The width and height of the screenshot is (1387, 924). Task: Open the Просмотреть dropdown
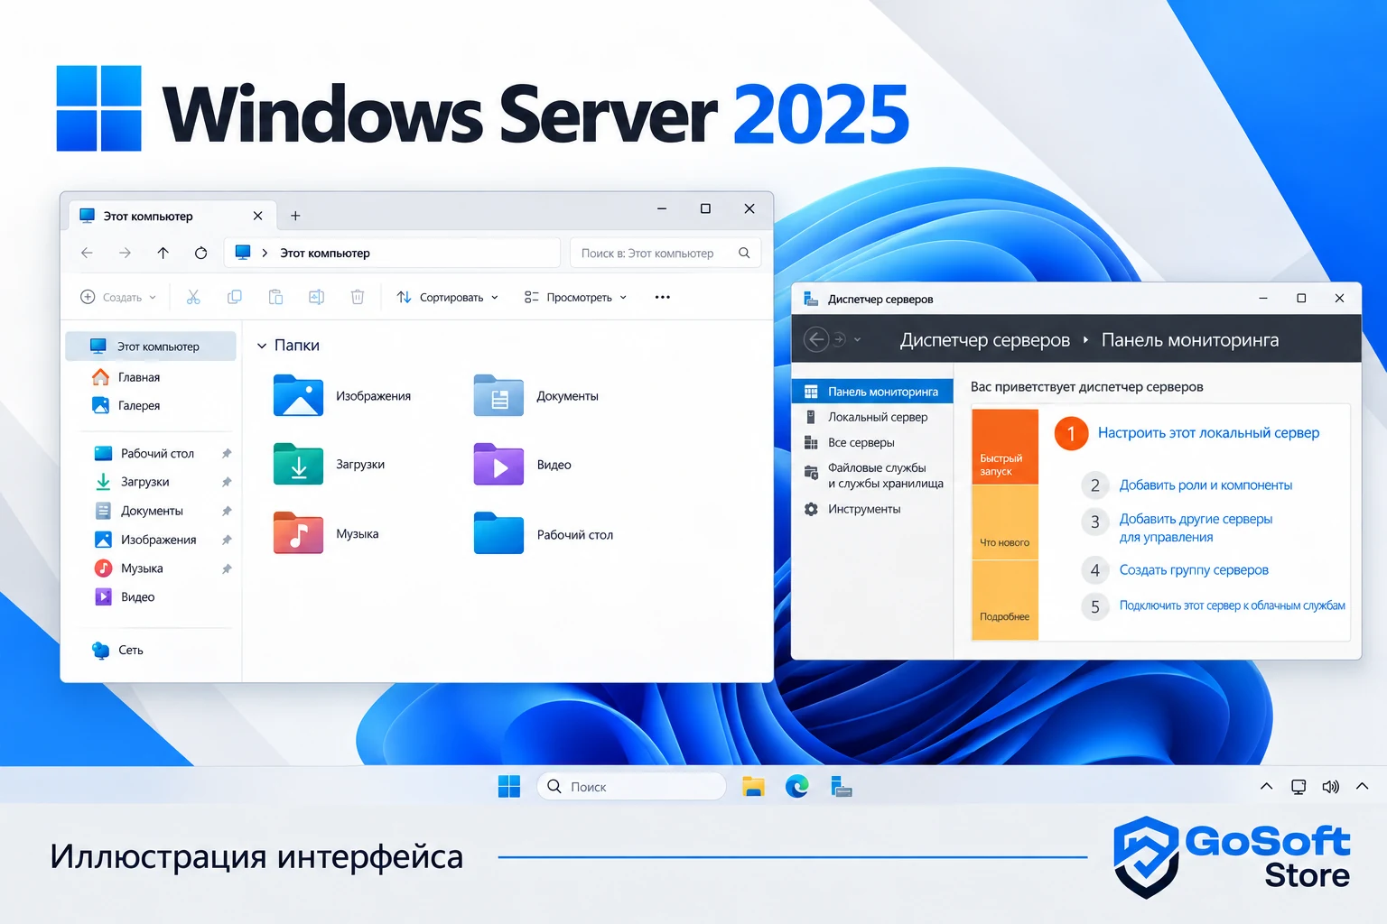575,297
